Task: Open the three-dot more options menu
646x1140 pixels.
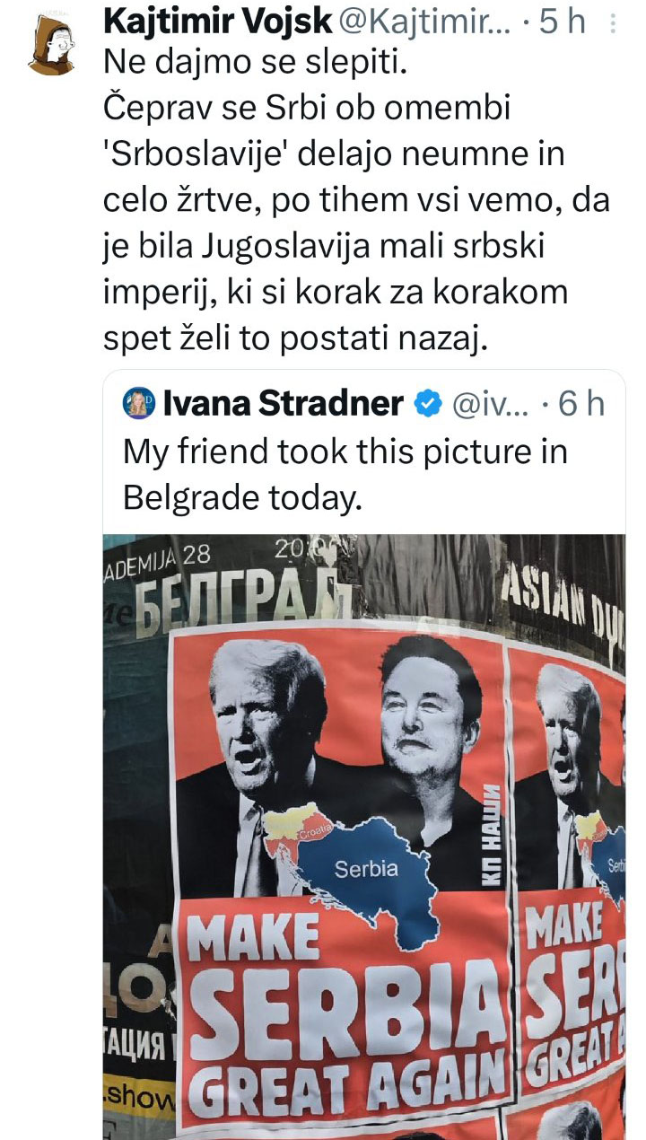Action: [x=613, y=24]
